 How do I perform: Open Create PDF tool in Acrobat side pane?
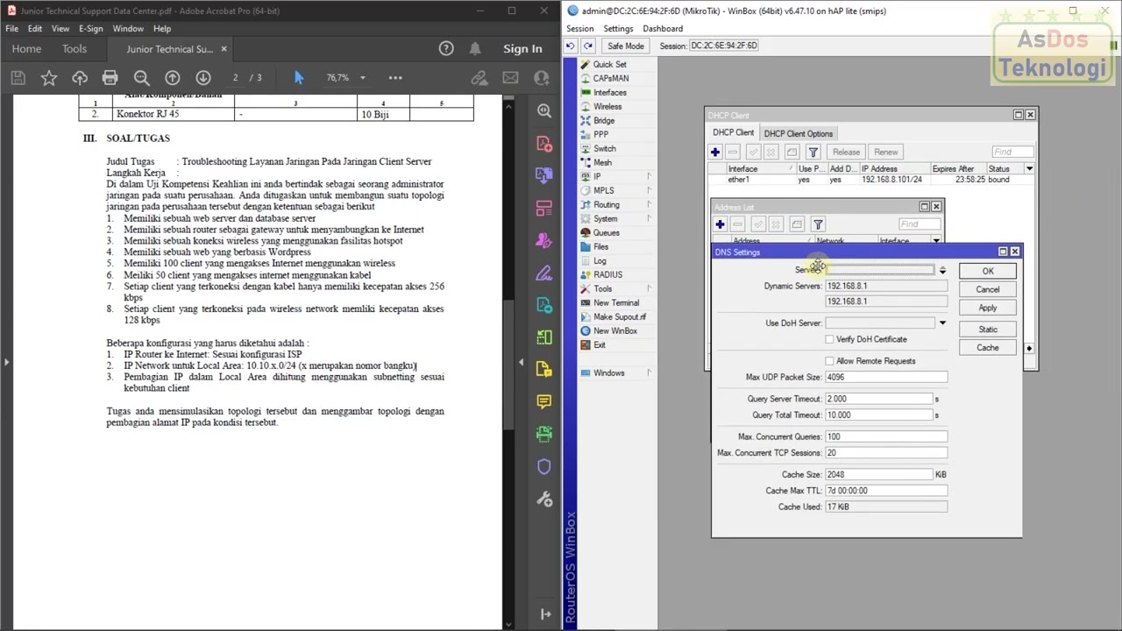pos(544,144)
